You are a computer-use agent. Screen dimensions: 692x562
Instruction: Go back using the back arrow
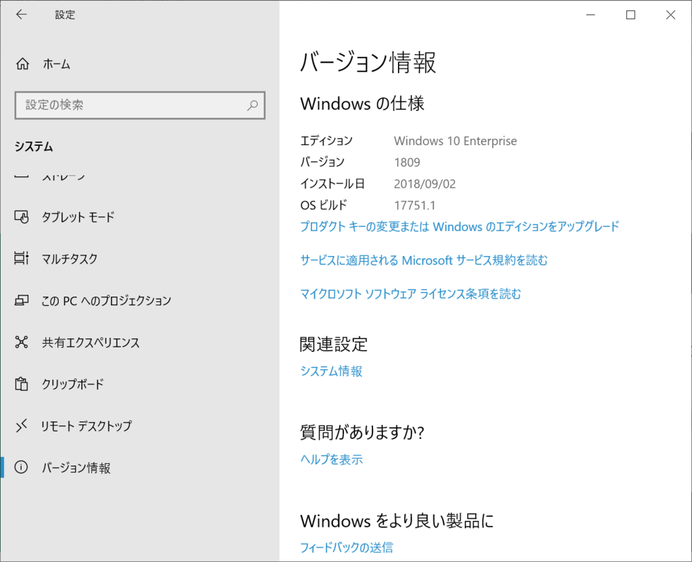[x=21, y=15]
